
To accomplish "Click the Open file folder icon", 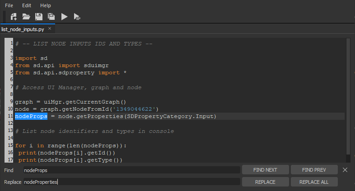I will [26, 17].
